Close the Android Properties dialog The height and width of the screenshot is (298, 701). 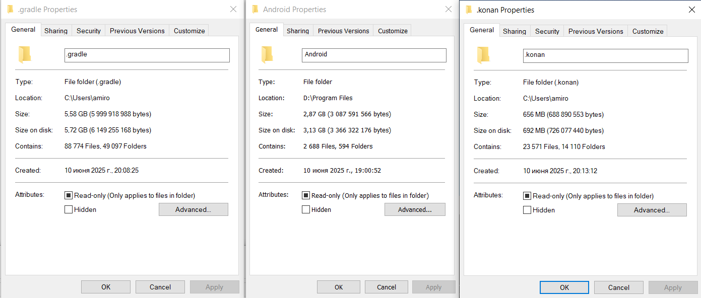pyautogui.click(x=449, y=9)
